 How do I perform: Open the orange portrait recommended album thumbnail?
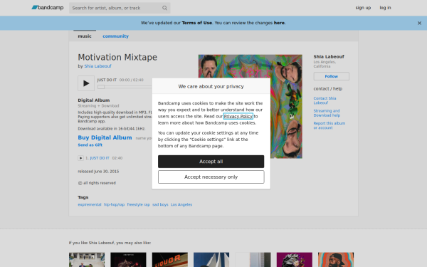point(336,260)
